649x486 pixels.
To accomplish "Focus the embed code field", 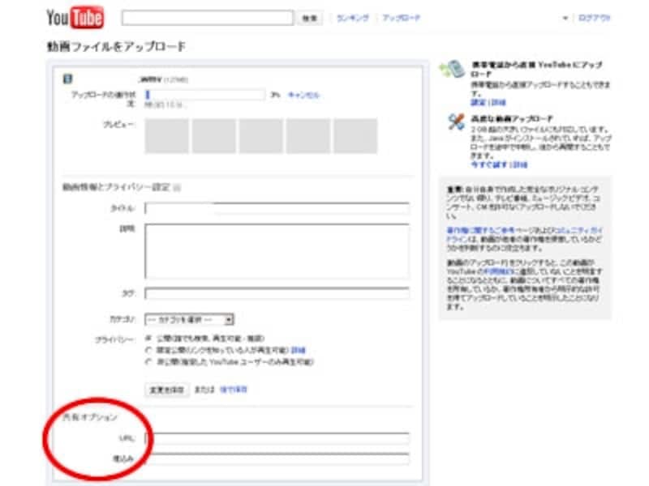I will [277, 458].
